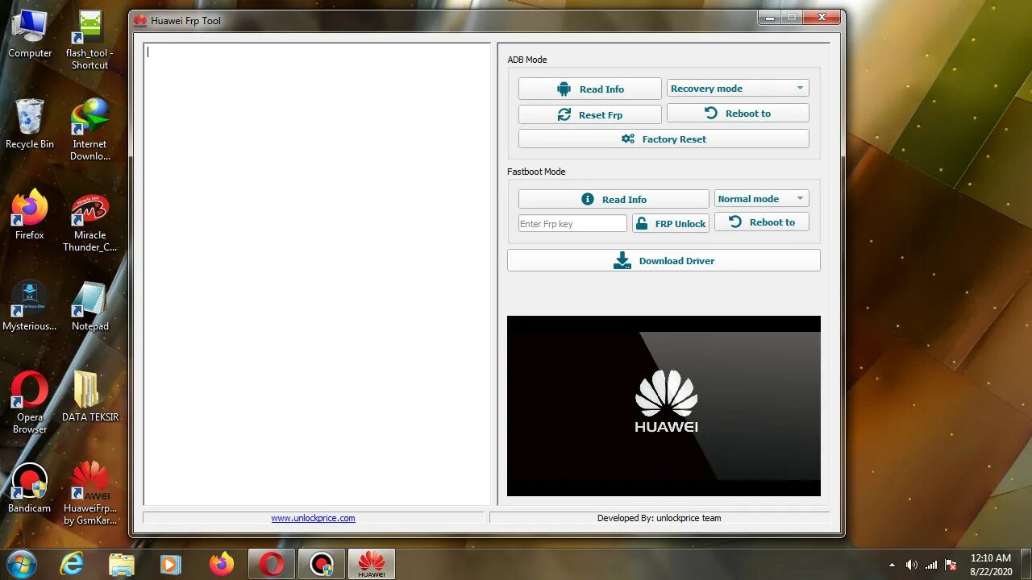
Task: Click the Windows Start button
Action: (x=22, y=564)
